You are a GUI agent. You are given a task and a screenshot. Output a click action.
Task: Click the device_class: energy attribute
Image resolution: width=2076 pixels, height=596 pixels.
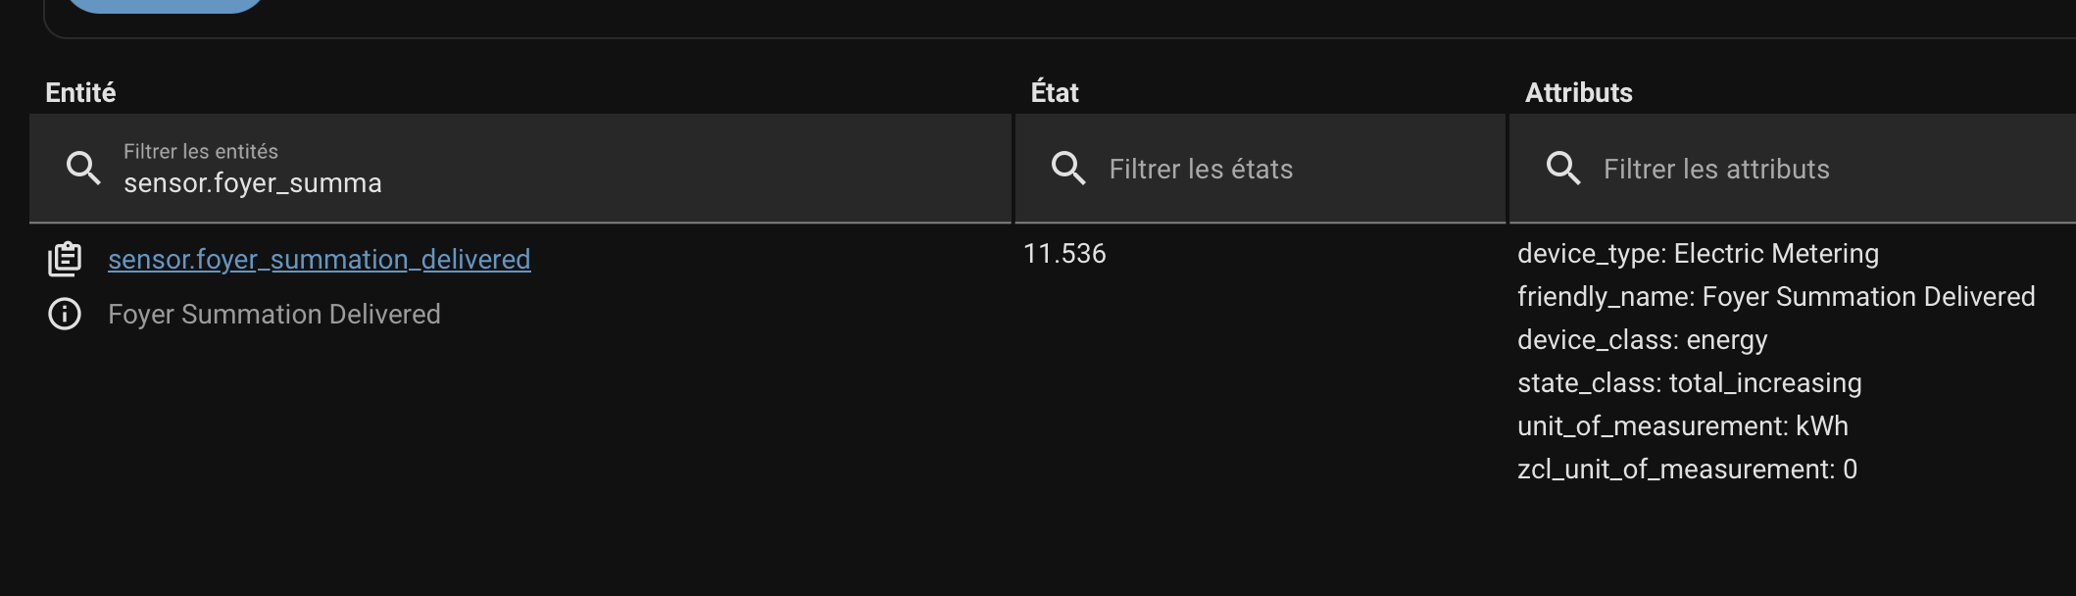coord(1642,340)
